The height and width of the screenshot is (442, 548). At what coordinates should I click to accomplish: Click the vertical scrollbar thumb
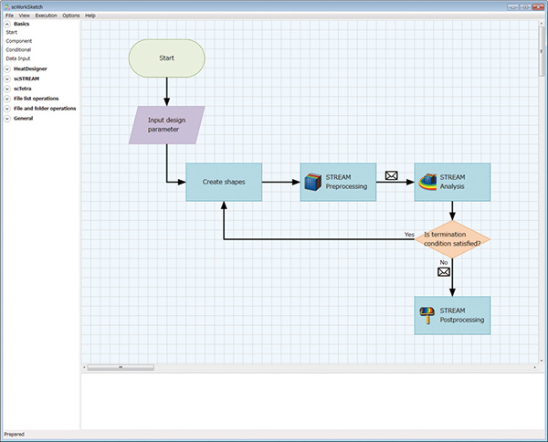[x=542, y=51]
